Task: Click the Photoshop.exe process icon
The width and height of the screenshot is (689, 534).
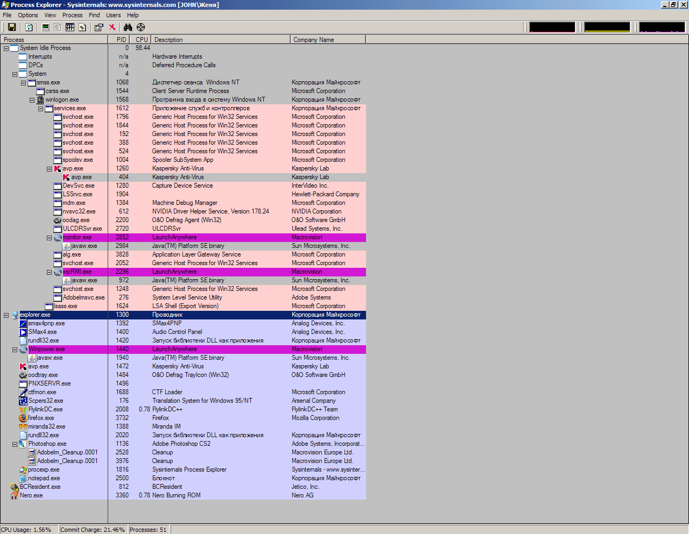Action: 23,444
